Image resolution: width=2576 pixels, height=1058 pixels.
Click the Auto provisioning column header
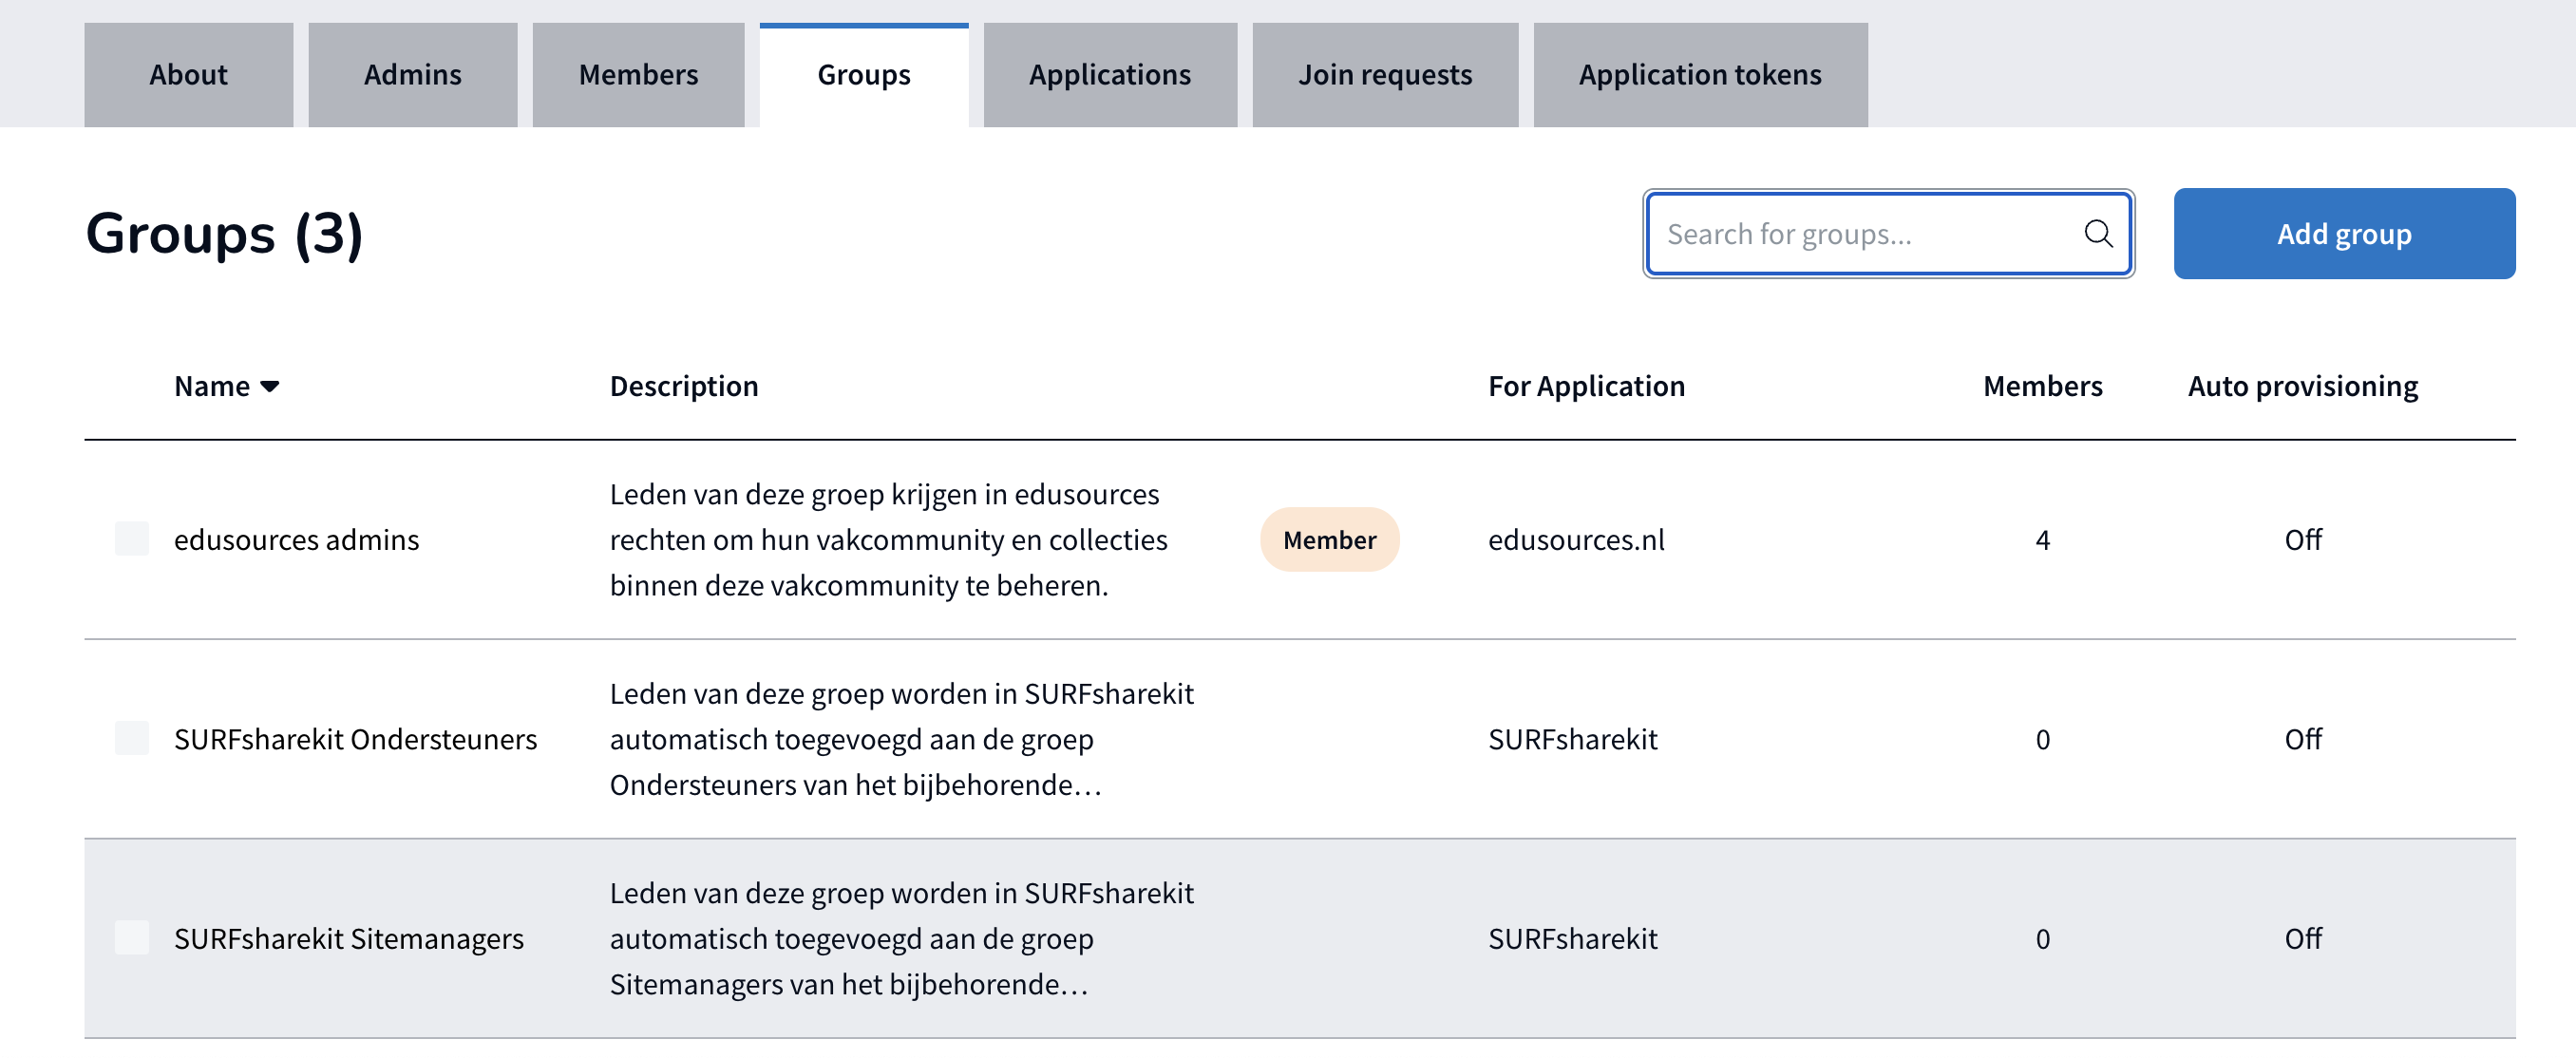(2302, 387)
